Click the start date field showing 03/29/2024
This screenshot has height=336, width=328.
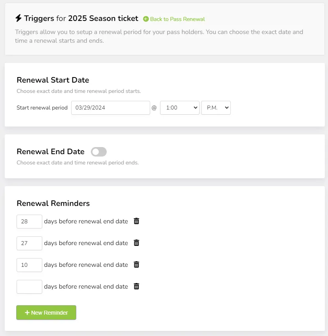click(x=111, y=108)
